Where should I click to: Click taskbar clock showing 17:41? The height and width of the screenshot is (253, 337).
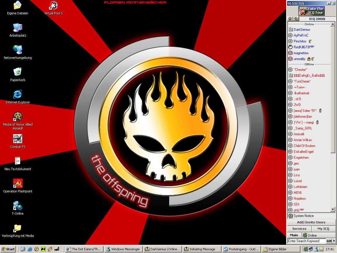[x=330, y=249]
